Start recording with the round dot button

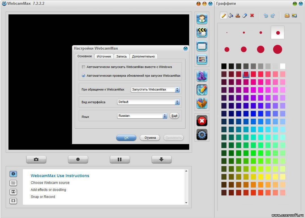coord(78,160)
